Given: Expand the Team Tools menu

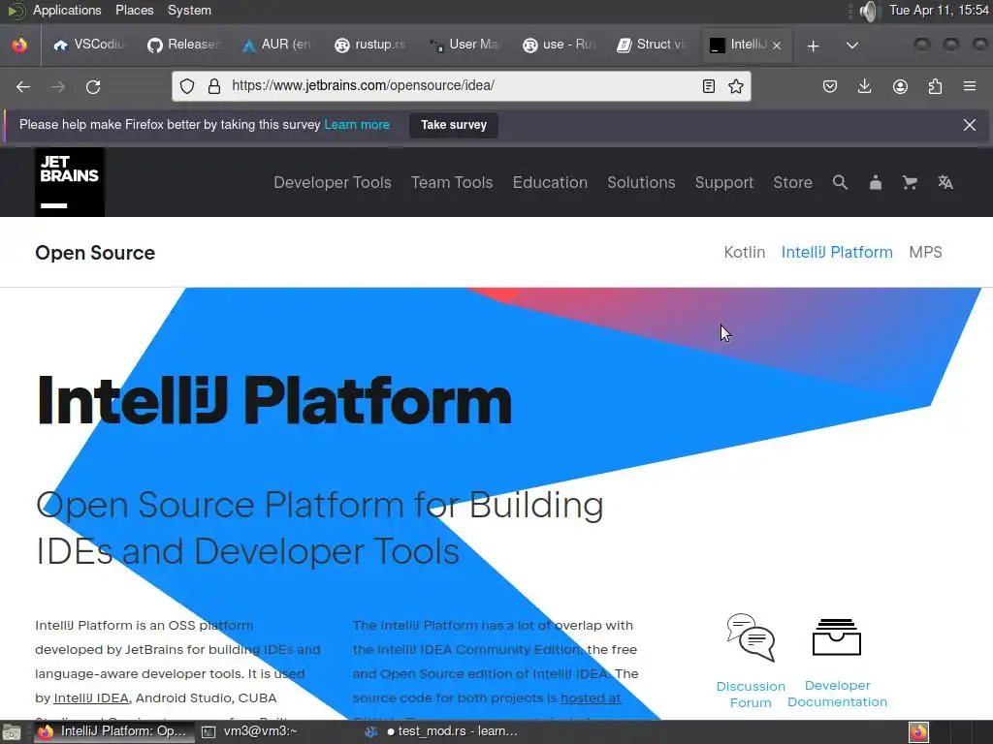Looking at the screenshot, I should click(452, 183).
